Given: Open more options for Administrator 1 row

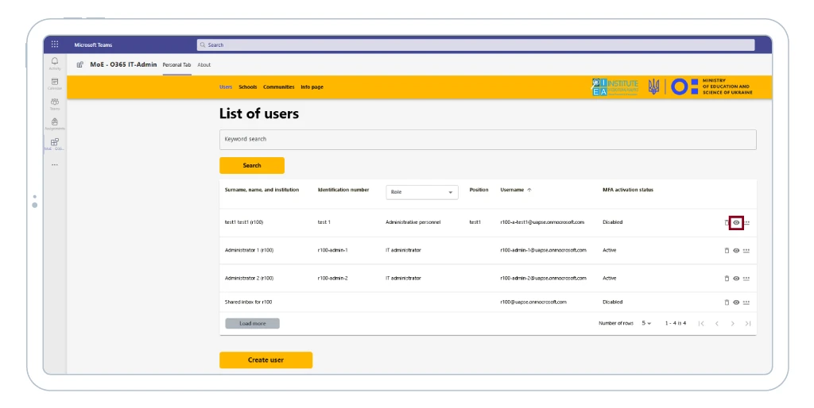Looking at the screenshot, I should click(x=746, y=250).
